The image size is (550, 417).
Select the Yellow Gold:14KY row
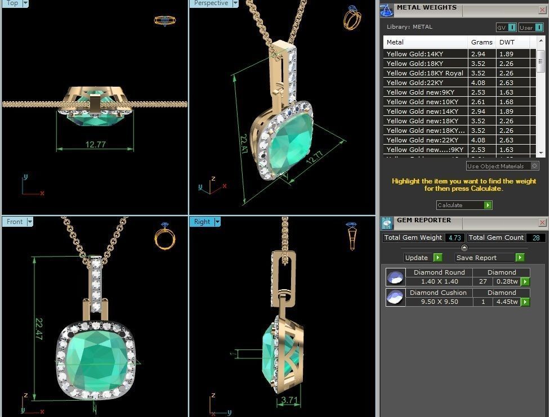[x=459, y=54]
